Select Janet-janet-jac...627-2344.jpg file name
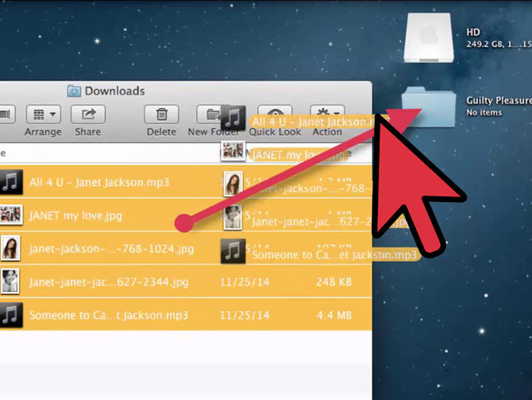This screenshot has width=532, height=400. point(109,282)
